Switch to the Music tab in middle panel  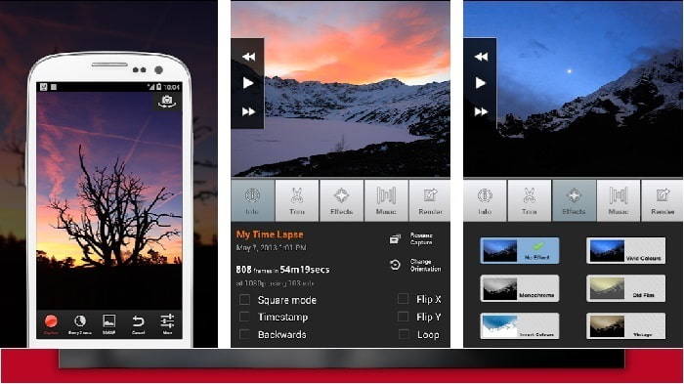pyautogui.click(x=386, y=200)
